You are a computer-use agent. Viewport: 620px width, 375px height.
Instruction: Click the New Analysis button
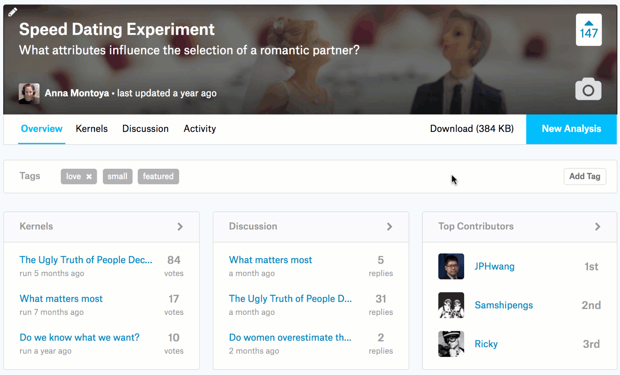tap(571, 128)
